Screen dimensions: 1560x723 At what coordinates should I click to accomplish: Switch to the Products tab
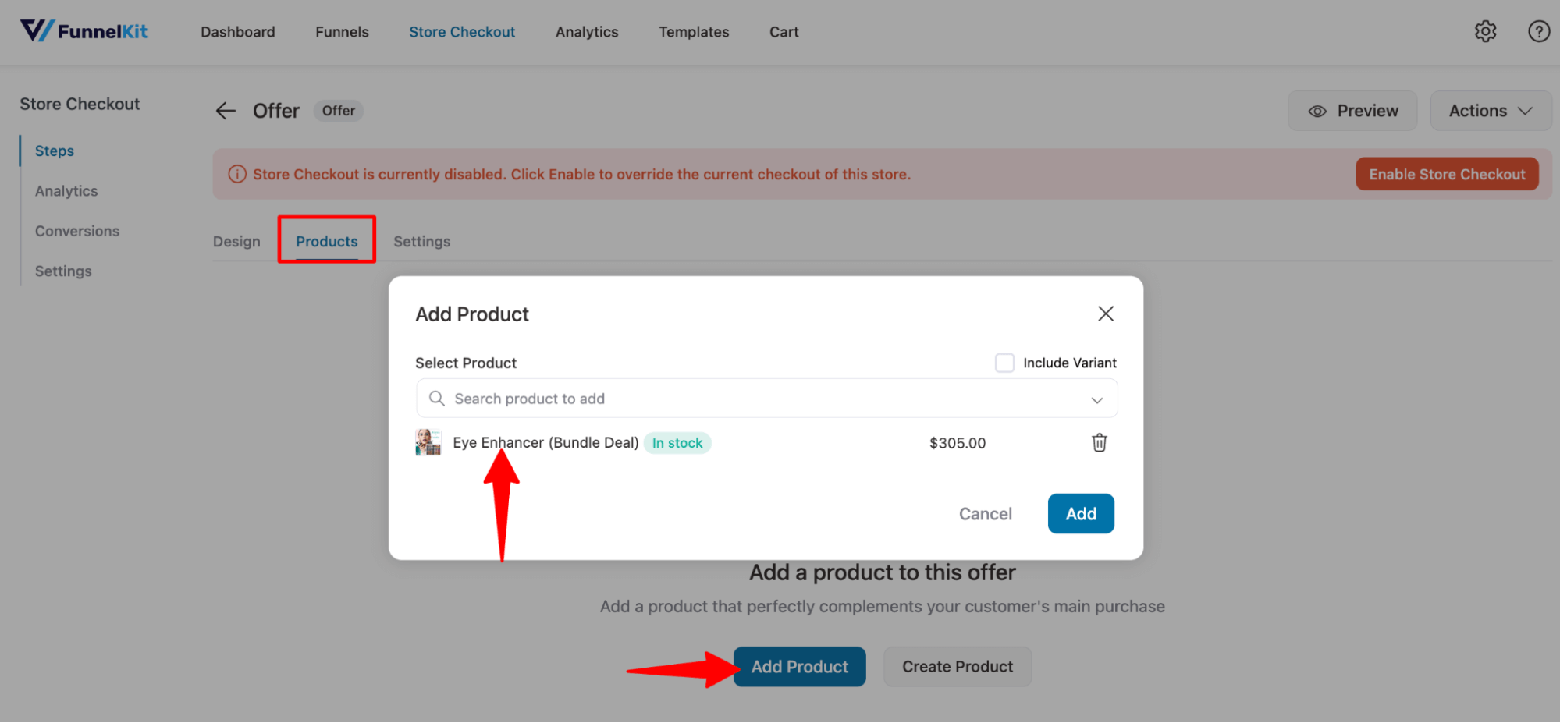click(326, 241)
